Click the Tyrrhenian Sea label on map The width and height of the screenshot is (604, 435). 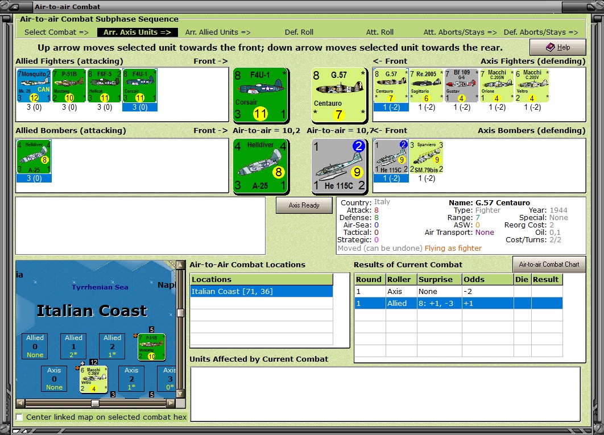(100, 287)
